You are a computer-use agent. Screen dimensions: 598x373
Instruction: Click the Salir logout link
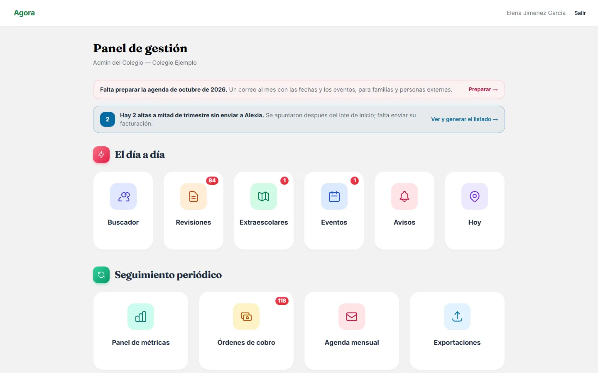580,13
